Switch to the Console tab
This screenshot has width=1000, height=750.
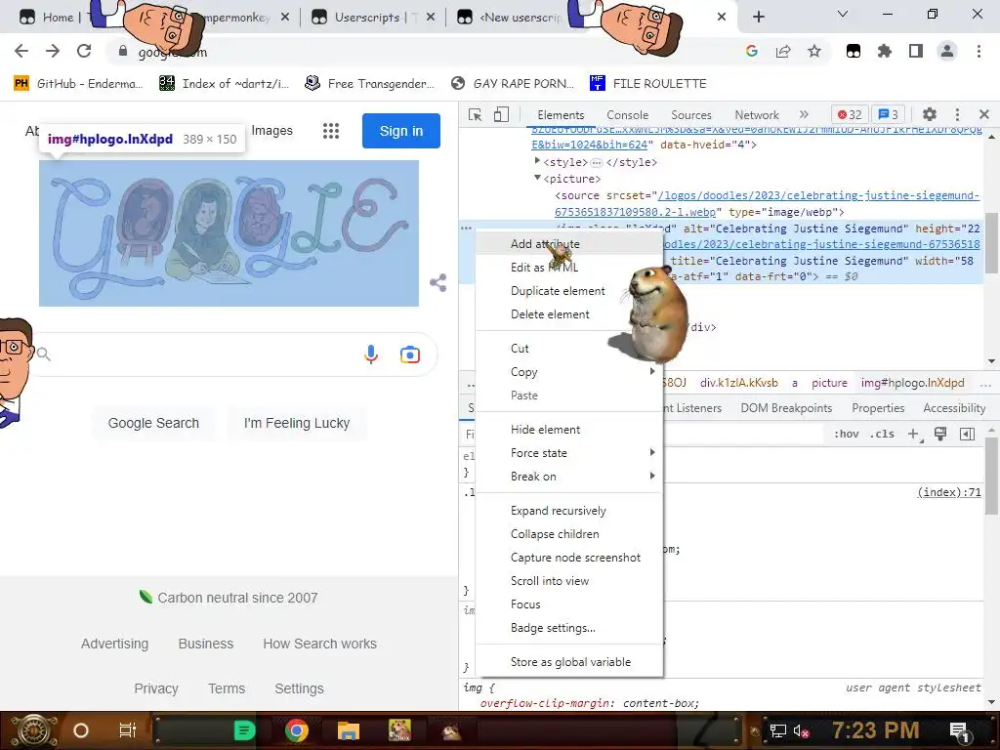(628, 115)
